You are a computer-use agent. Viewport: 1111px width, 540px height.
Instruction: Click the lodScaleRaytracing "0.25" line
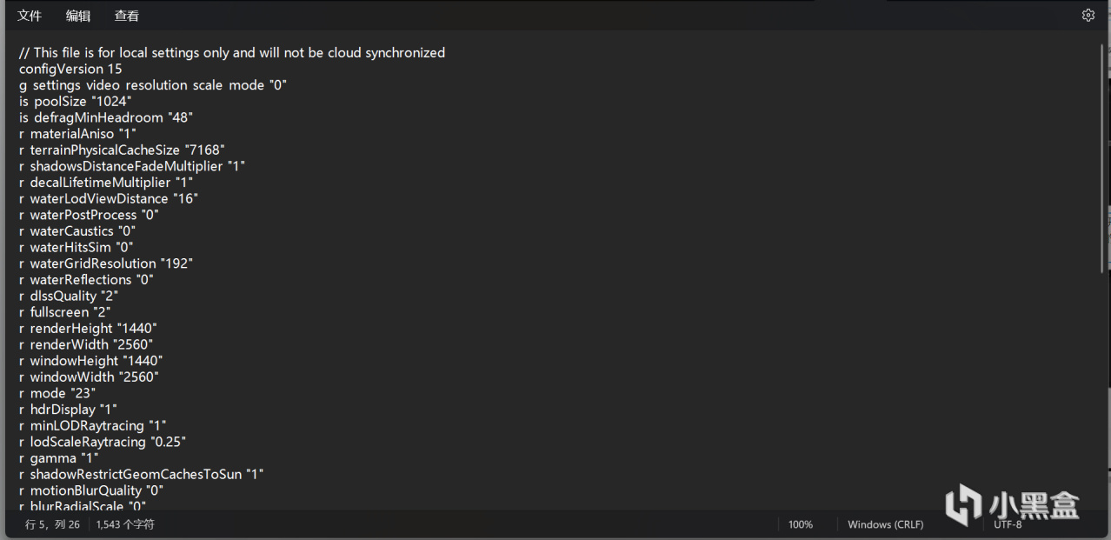[x=103, y=442]
